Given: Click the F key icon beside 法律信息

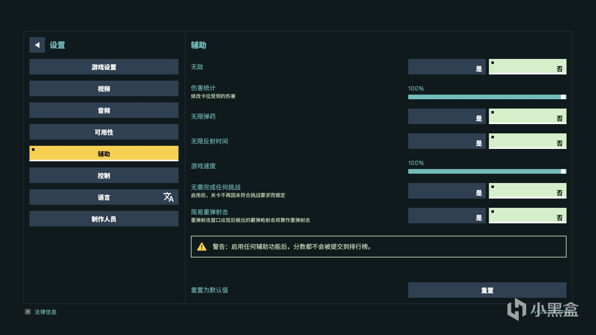Looking at the screenshot, I should [28, 312].
